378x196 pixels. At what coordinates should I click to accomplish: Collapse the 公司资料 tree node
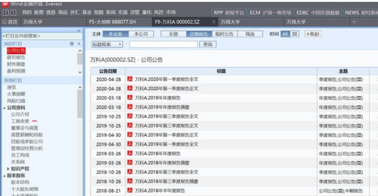[4, 108]
